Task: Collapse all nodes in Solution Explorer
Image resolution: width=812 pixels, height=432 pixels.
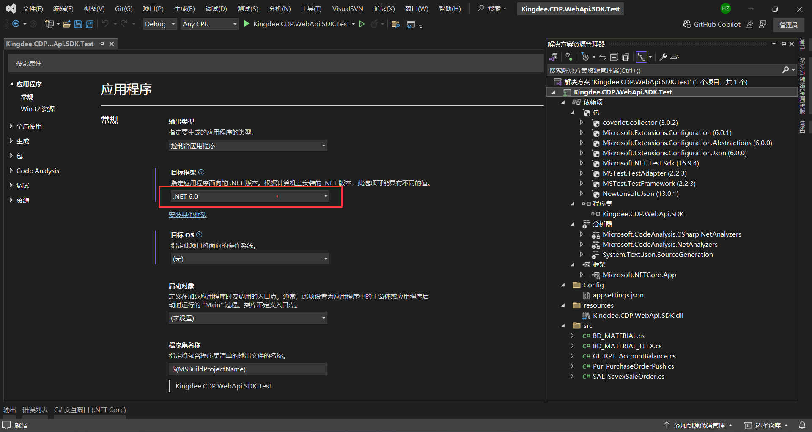Action: coord(614,57)
